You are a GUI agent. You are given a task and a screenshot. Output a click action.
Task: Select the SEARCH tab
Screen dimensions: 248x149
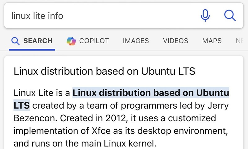coord(32,41)
